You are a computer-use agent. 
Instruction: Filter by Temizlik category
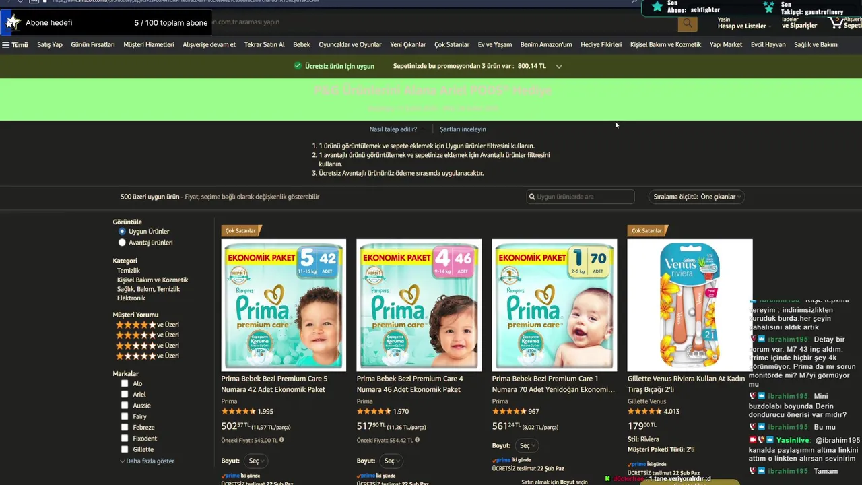129,271
